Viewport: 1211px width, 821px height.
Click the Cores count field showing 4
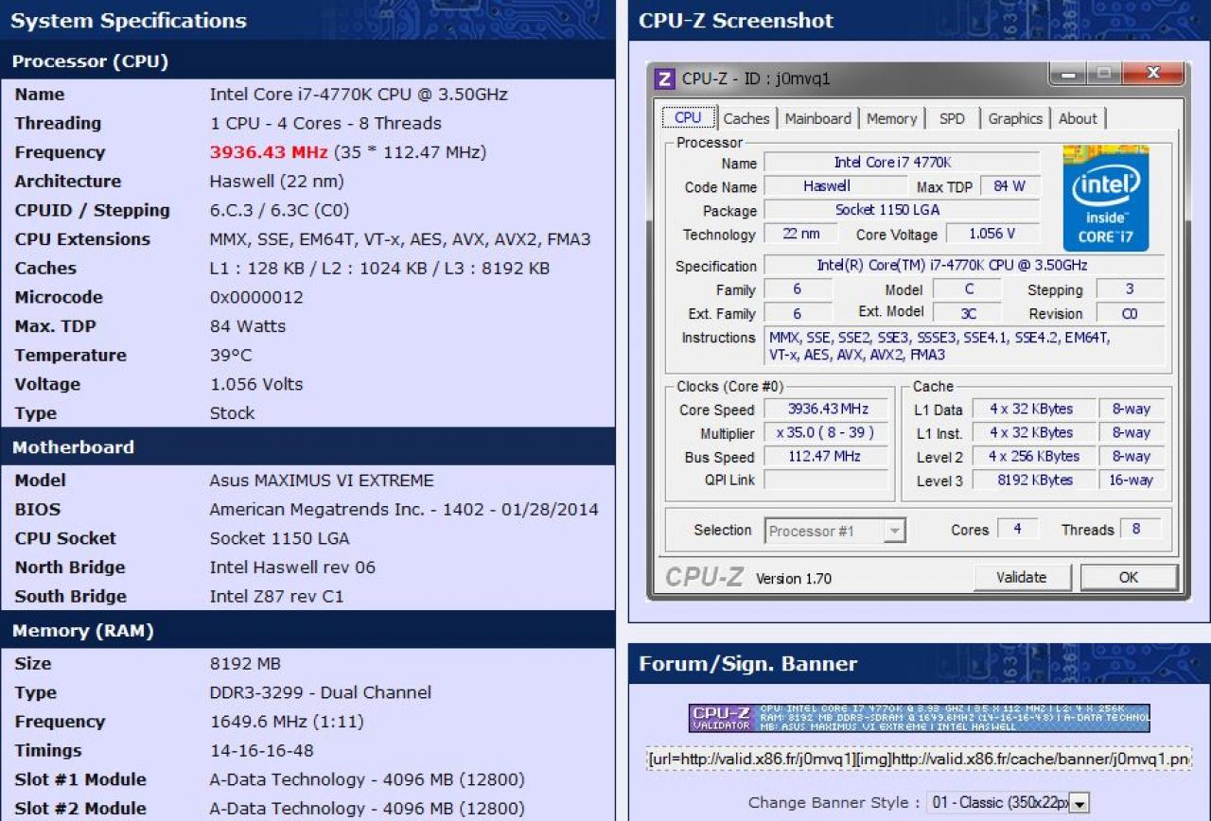(x=1017, y=529)
